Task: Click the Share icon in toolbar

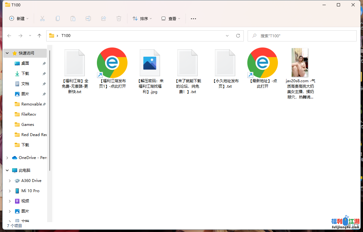Action: coord(104,19)
